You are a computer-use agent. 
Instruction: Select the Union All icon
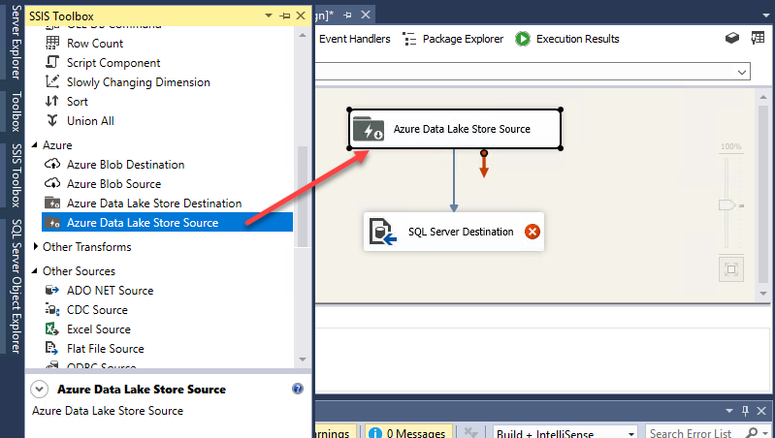52,120
